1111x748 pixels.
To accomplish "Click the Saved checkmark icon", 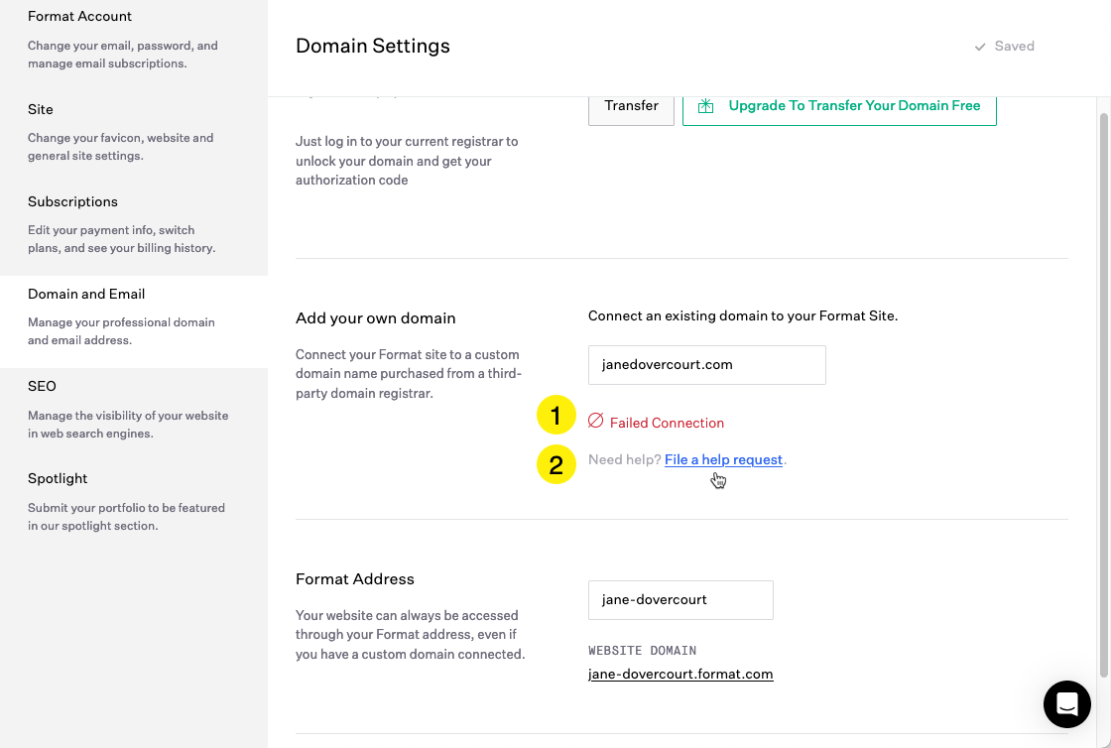I will coord(979,46).
